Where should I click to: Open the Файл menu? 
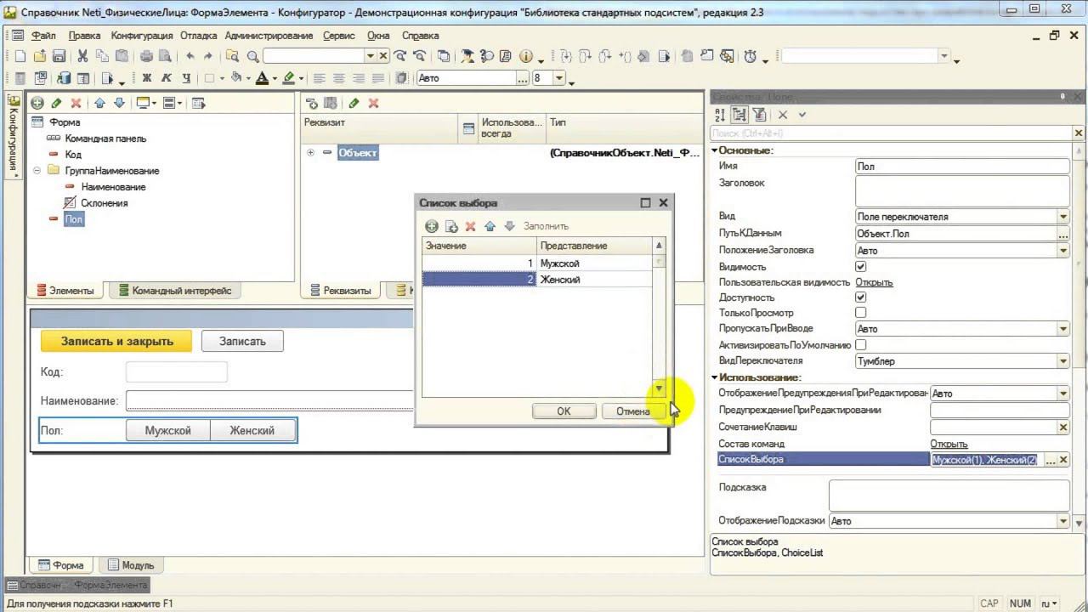[x=43, y=36]
